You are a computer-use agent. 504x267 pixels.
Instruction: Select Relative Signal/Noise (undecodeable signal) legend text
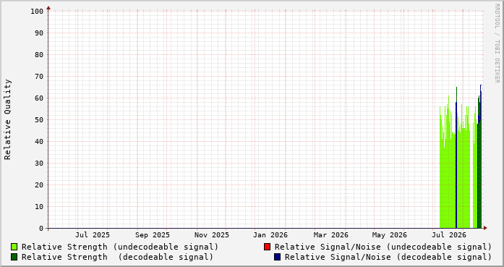point(383,247)
